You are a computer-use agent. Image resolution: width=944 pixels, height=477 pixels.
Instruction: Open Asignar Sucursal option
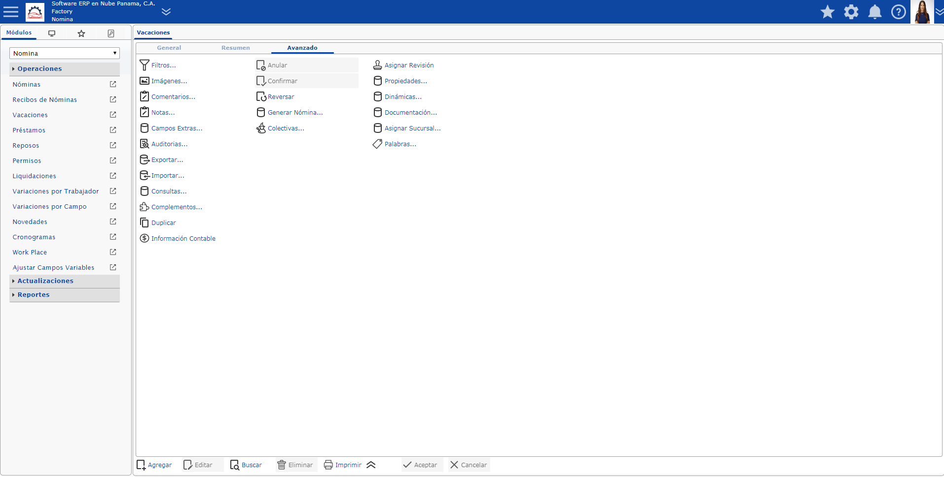pos(407,128)
